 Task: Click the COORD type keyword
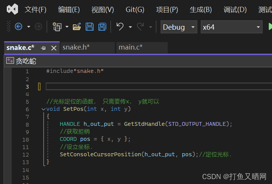[x=68, y=139]
